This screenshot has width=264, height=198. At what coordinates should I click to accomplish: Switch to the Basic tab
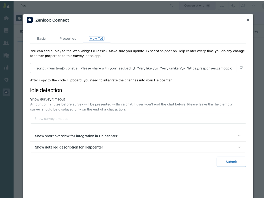tap(41, 38)
